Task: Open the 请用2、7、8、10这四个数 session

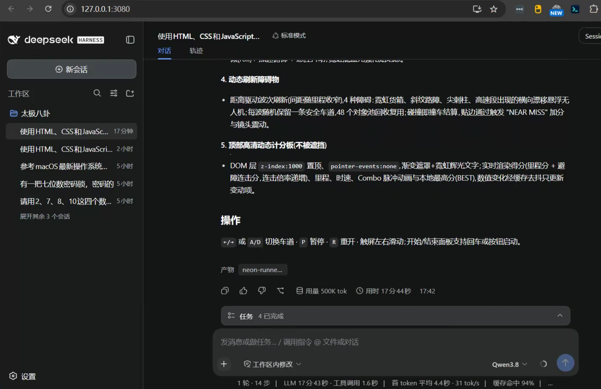Action: point(72,201)
